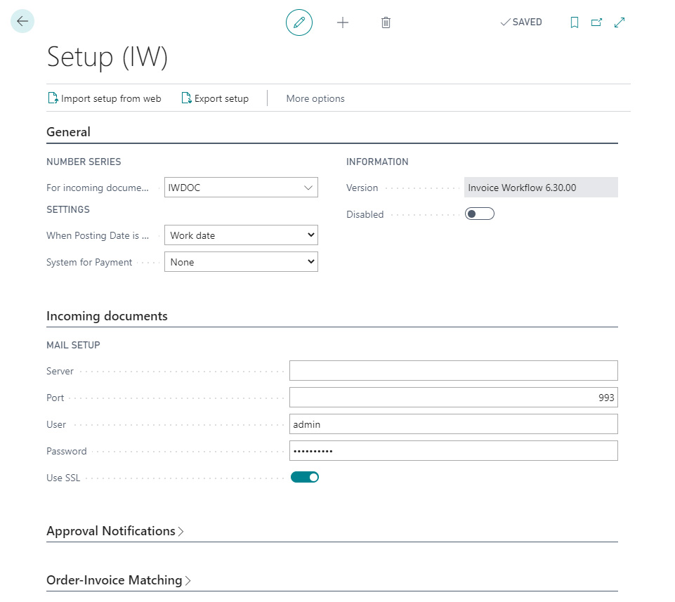Viewport: 675px width, 602px height.
Task: Open page in new window icon
Action: pos(596,22)
